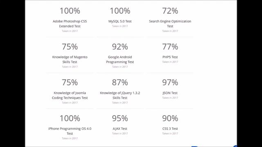Select the CSS 3 Test title

tap(170, 129)
